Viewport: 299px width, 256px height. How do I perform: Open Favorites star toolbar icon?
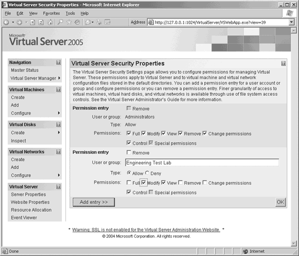[x=69, y=22]
